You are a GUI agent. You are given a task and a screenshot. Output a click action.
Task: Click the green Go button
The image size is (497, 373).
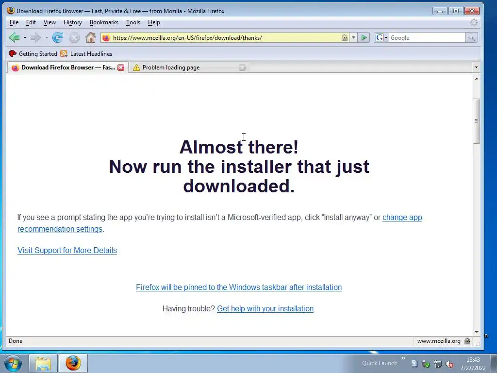pos(364,38)
